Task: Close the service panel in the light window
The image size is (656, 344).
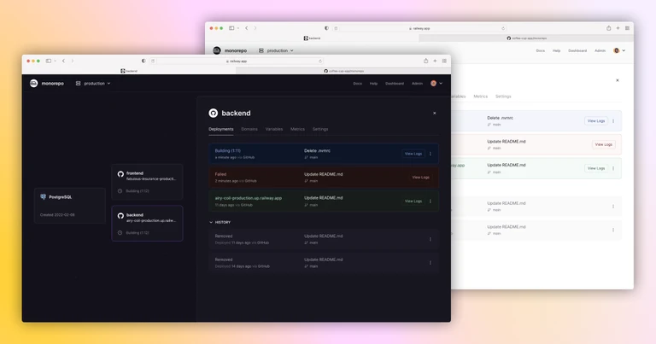Action: pos(617,80)
